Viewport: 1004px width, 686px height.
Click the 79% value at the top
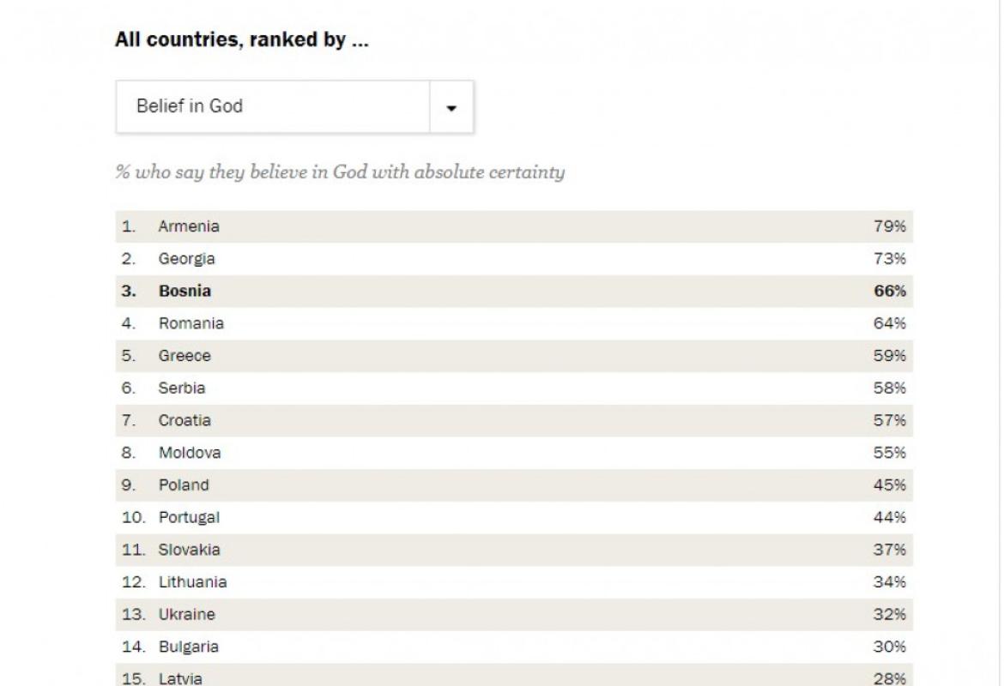click(890, 226)
